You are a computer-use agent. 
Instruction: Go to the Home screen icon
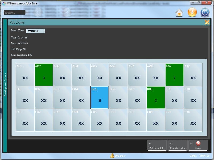point(179,13)
